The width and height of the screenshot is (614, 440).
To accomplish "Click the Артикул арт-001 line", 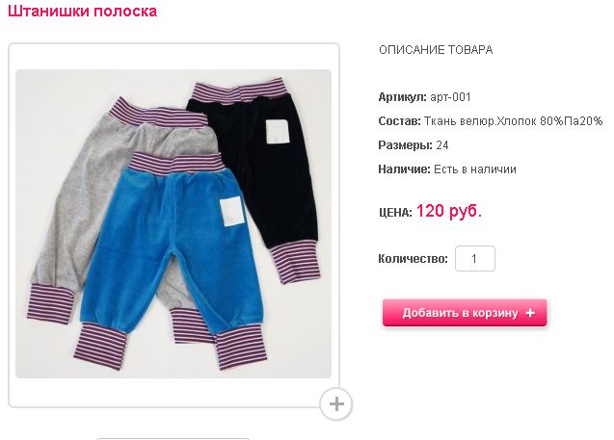I will pyautogui.click(x=424, y=97).
